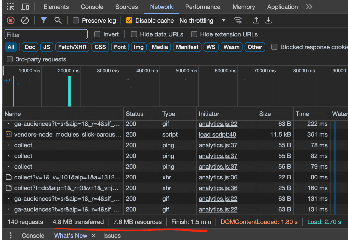Open load script:40 initiator link
Image resolution: width=348 pixels, height=240 pixels.
click(x=218, y=135)
